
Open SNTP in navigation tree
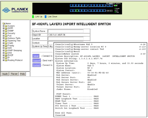pos(10,28)
